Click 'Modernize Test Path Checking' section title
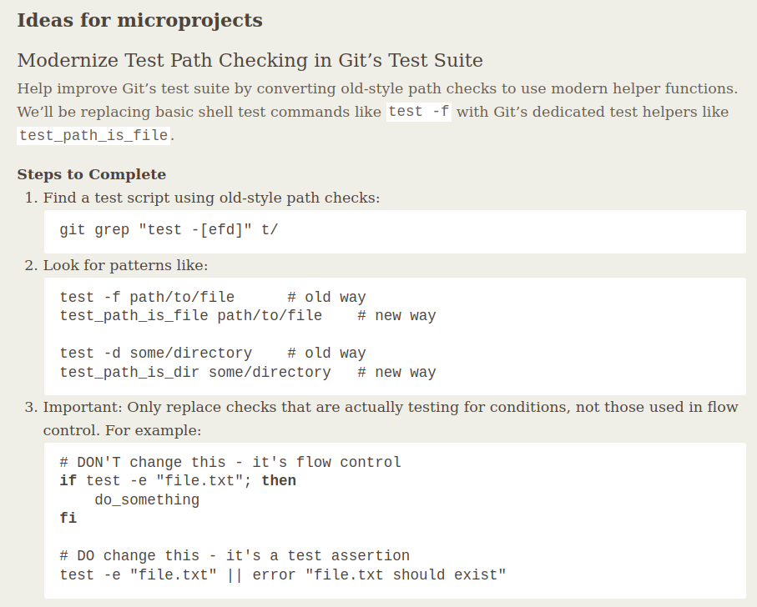The height and width of the screenshot is (607, 757). (x=250, y=60)
